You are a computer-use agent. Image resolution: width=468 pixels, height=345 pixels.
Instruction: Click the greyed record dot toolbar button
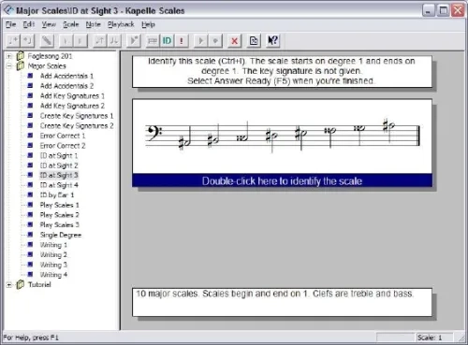(x=215, y=40)
